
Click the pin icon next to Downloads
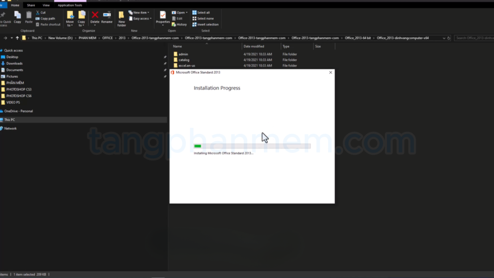click(x=165, y=63)
